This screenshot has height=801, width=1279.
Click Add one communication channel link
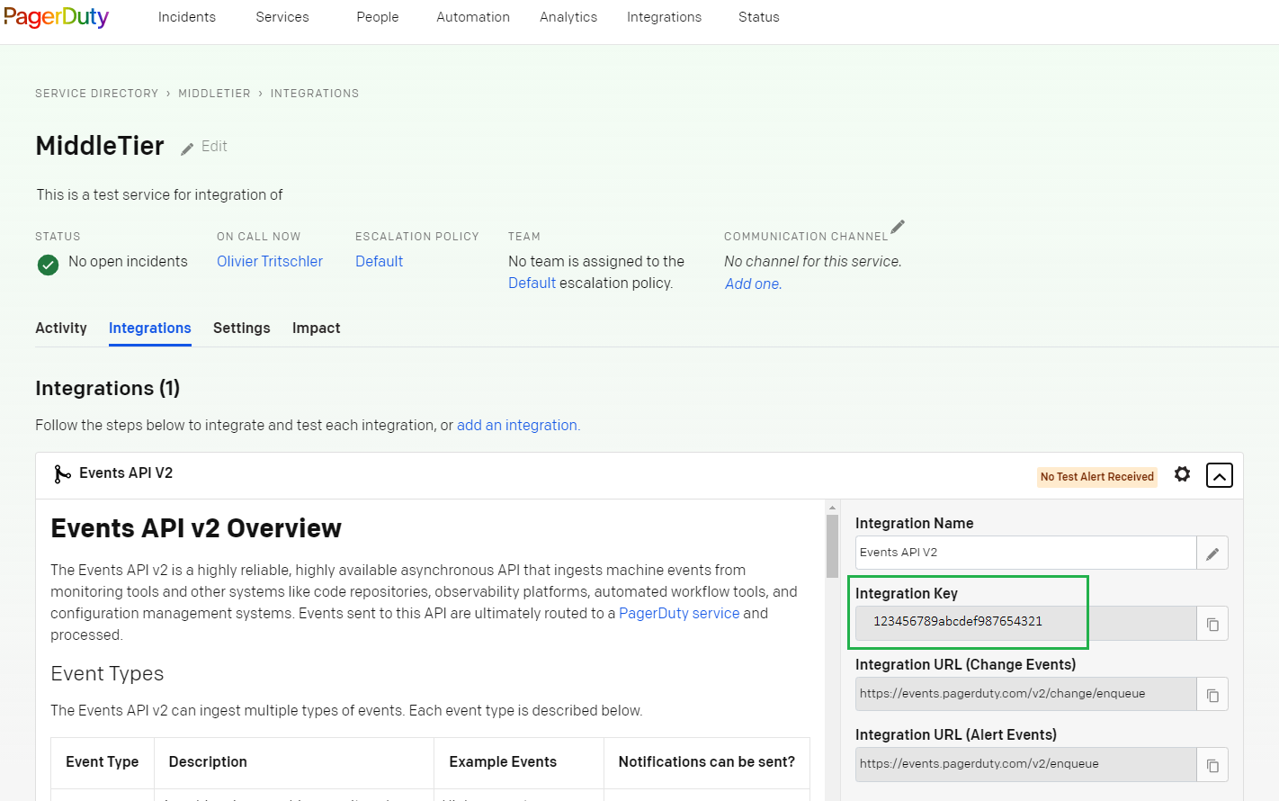coord(754,284)
